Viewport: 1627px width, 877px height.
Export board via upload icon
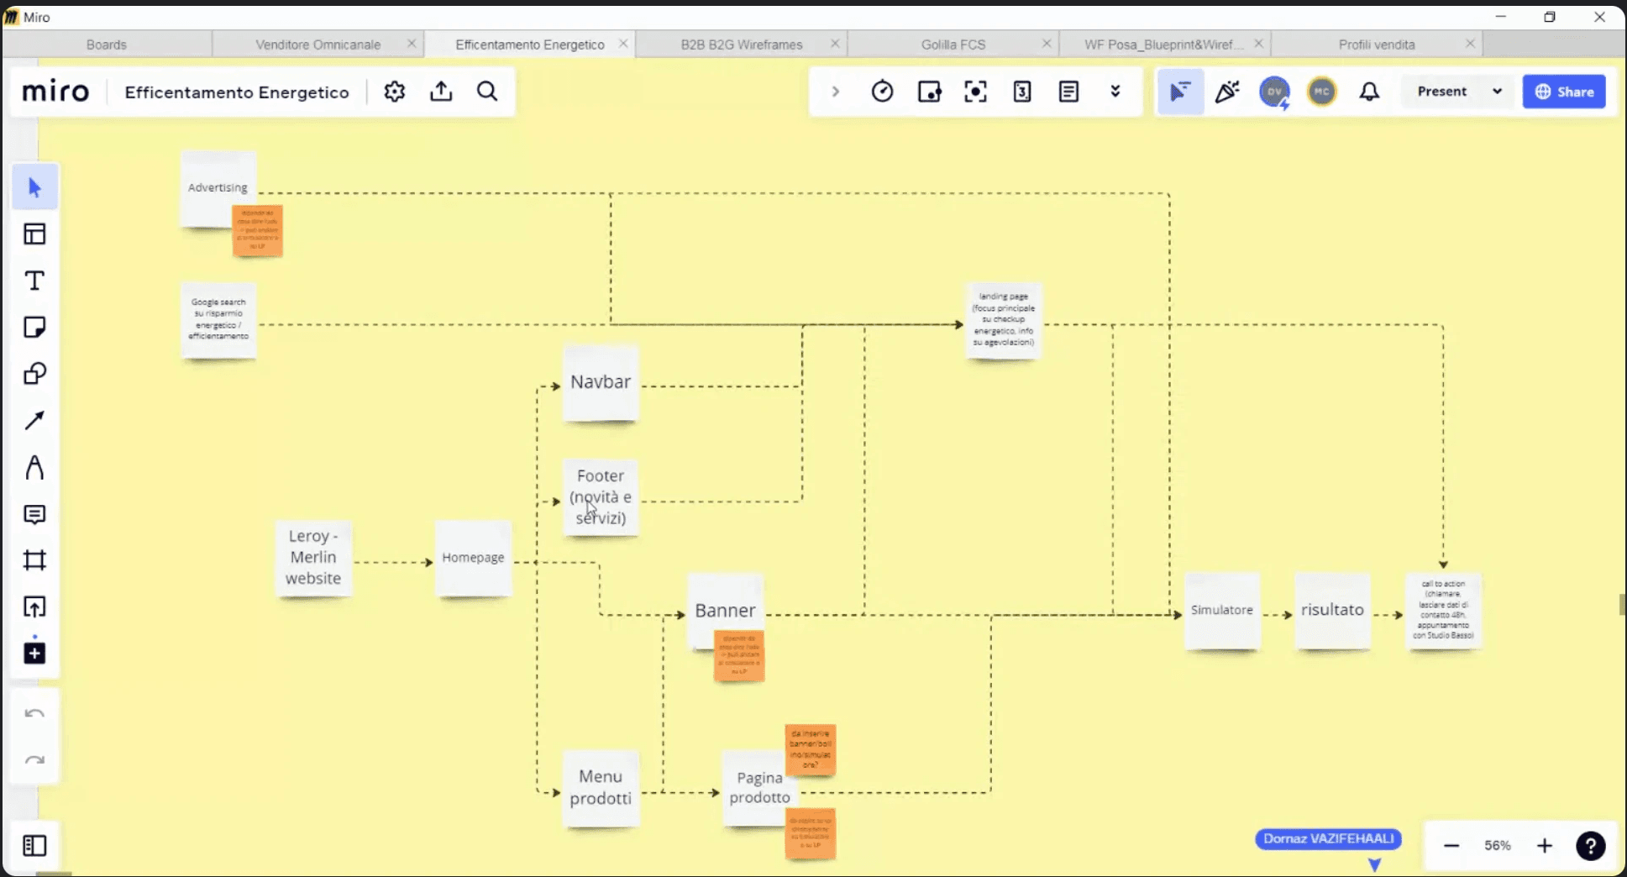(441, 92)
